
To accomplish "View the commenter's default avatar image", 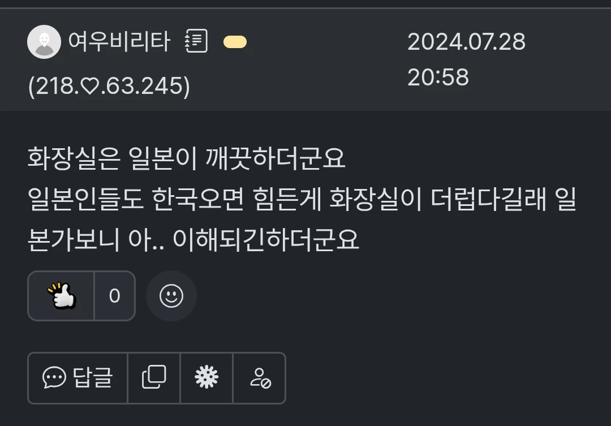I will tap(44, 42).
